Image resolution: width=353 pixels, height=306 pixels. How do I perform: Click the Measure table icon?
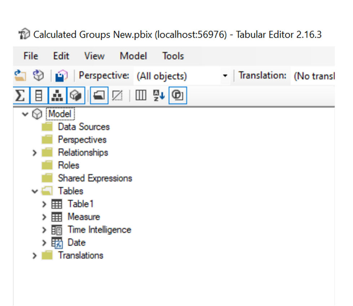pos(57,217)
